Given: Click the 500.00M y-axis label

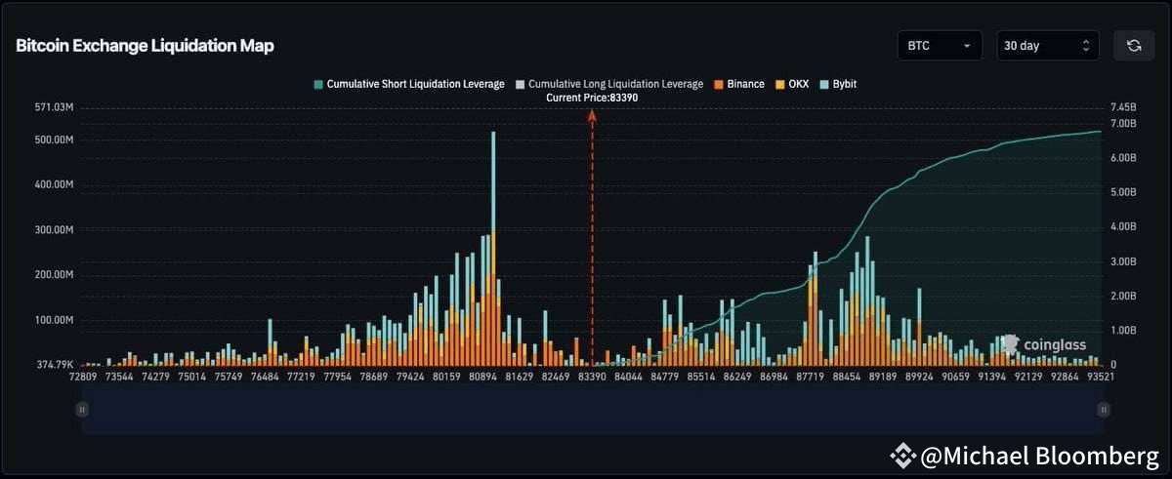Looking at the screenshot, I should click(54, 140).
